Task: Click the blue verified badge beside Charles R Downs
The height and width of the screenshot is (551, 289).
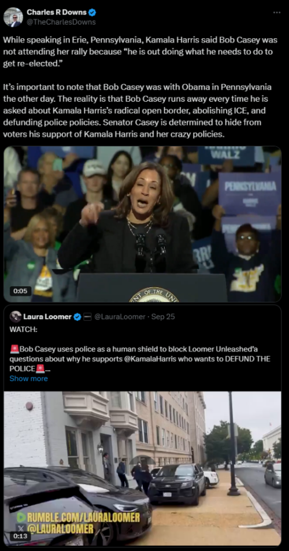Action: (92, 12)
